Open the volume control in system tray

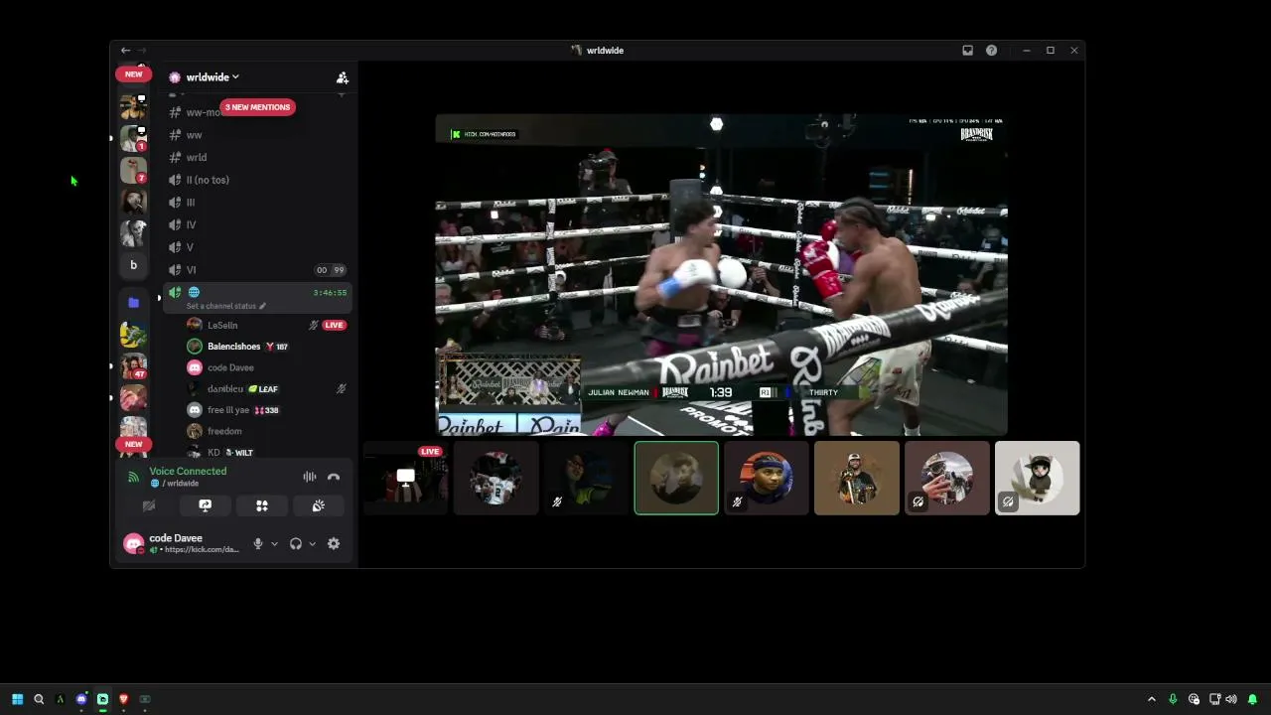[1231, 699]
